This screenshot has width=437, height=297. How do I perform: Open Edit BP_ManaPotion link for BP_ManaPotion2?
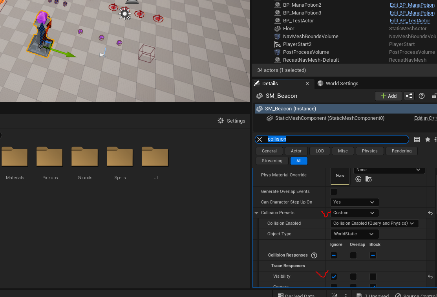coord(412,5)
